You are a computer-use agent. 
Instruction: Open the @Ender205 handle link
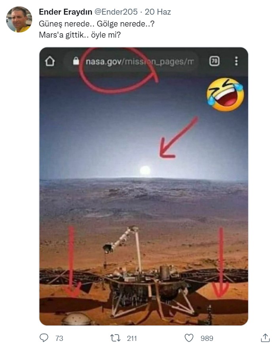[x=116, y=12]
